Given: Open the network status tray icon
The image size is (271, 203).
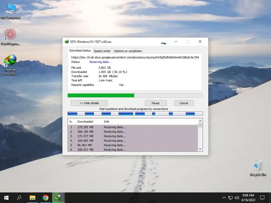Looking at the screenshot, I should click(x=231, y=198).
